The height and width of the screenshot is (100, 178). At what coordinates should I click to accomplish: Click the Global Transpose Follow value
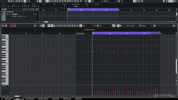[x=76, y=6]
